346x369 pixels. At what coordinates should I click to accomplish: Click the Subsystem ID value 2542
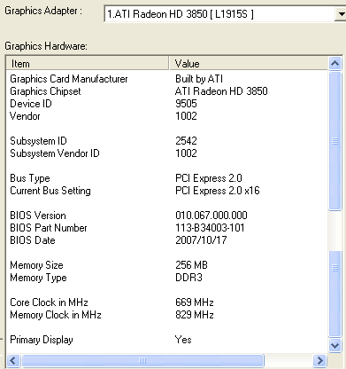(186, 141)
